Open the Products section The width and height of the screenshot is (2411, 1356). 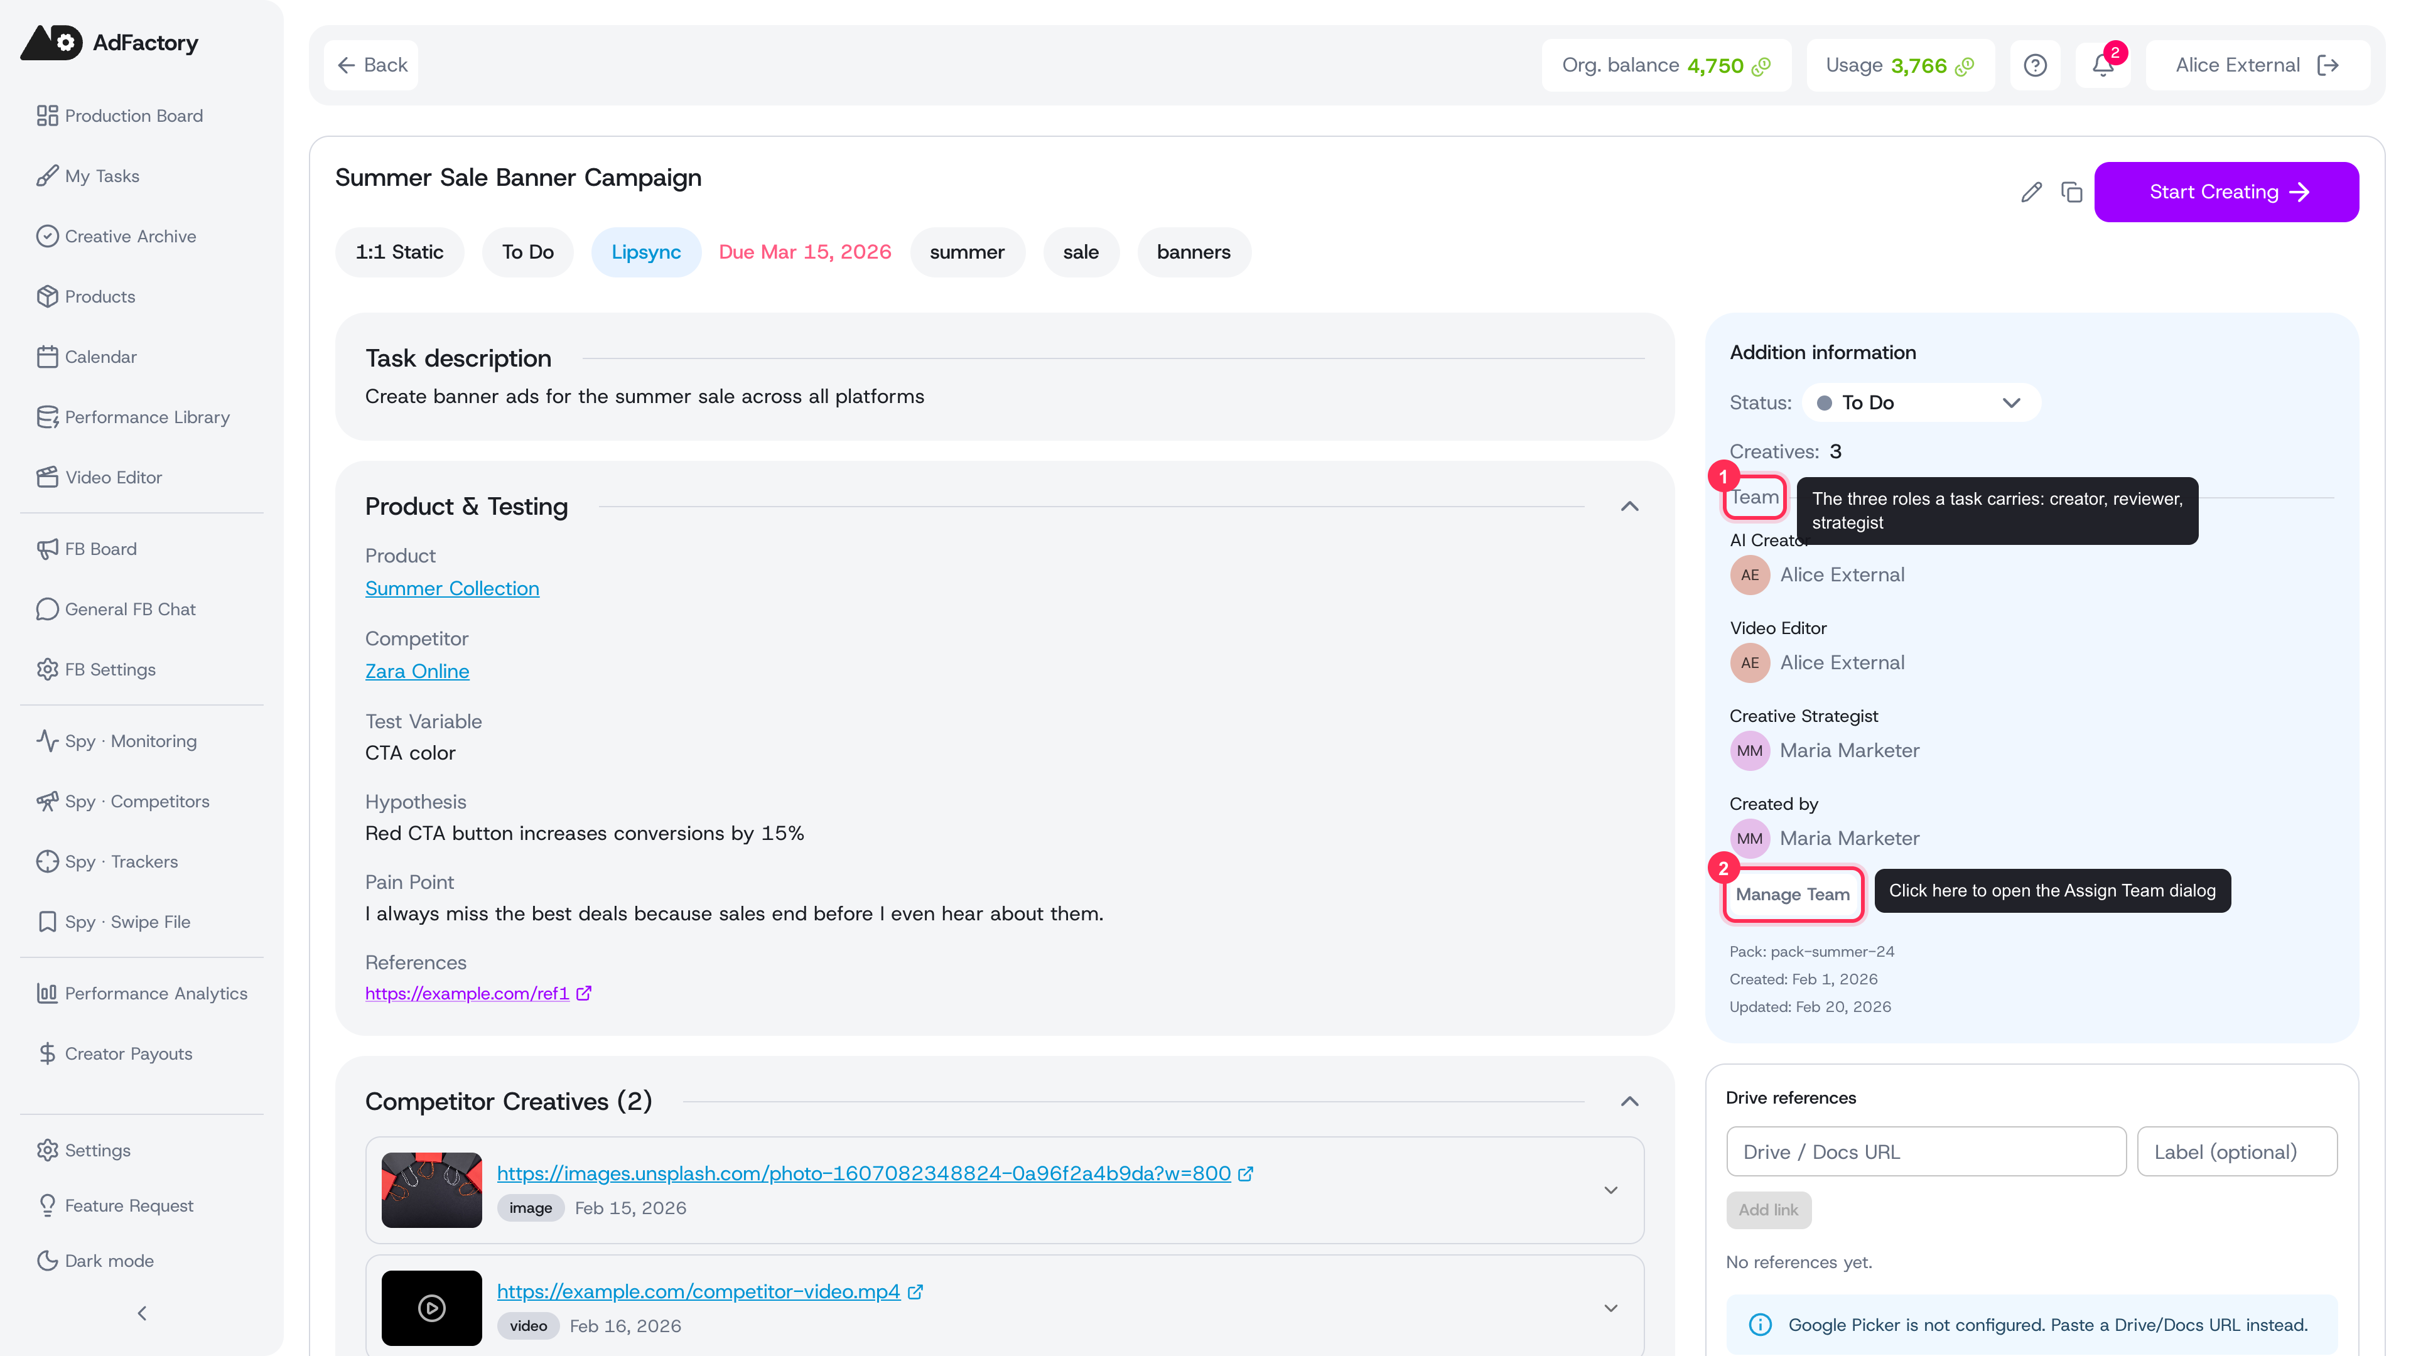coord(86,296)
